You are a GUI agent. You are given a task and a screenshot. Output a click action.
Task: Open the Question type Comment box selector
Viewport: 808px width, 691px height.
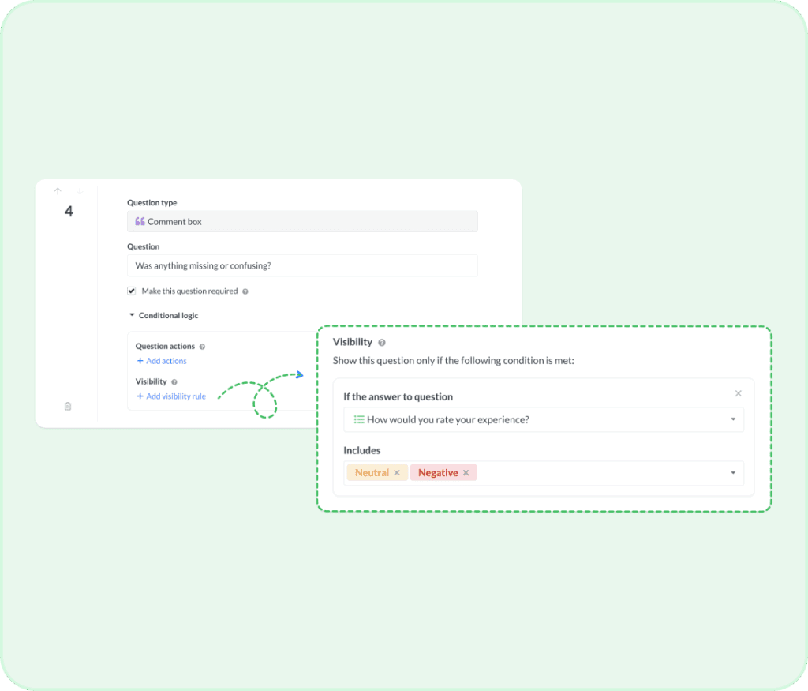[x=302, y=222]
